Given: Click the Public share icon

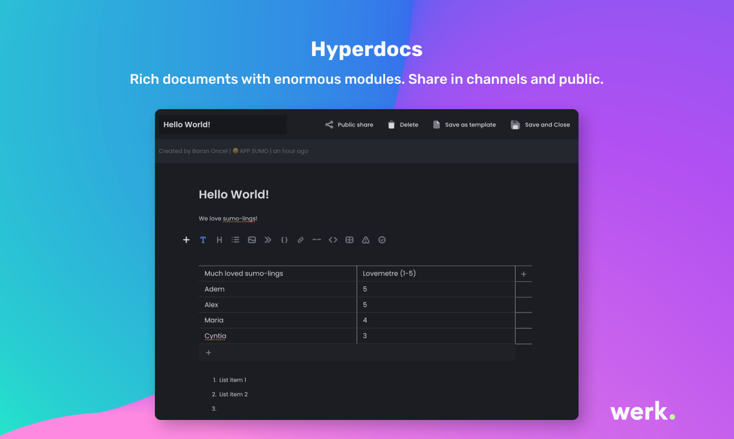Looking at the screenshot, I should (x=329, y=125).
